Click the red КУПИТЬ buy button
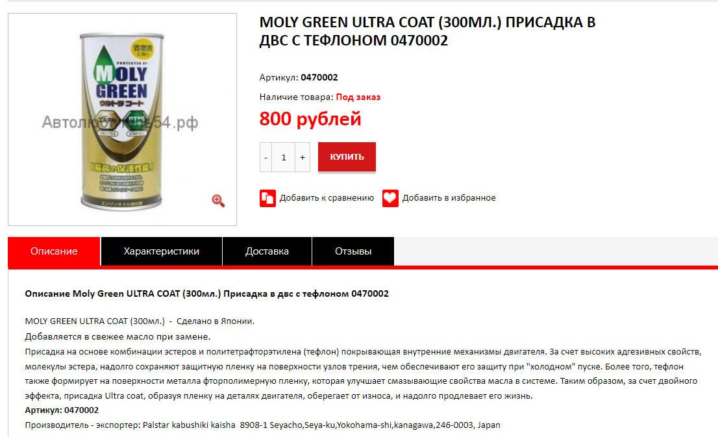718x437 pixels. coord(347,156)
